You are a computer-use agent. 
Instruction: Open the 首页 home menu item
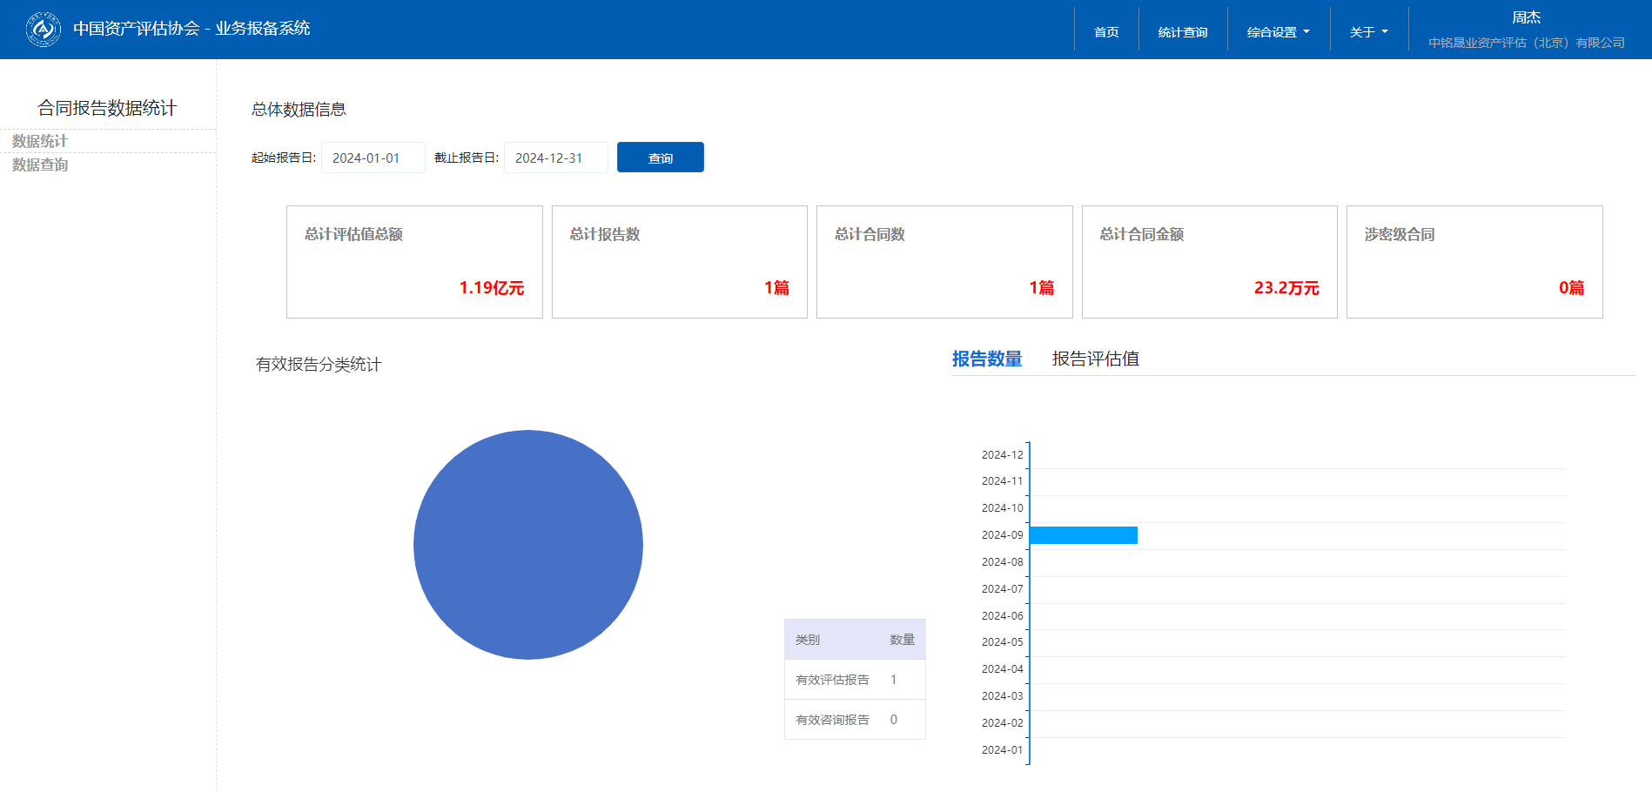[x=1106, y=32]
